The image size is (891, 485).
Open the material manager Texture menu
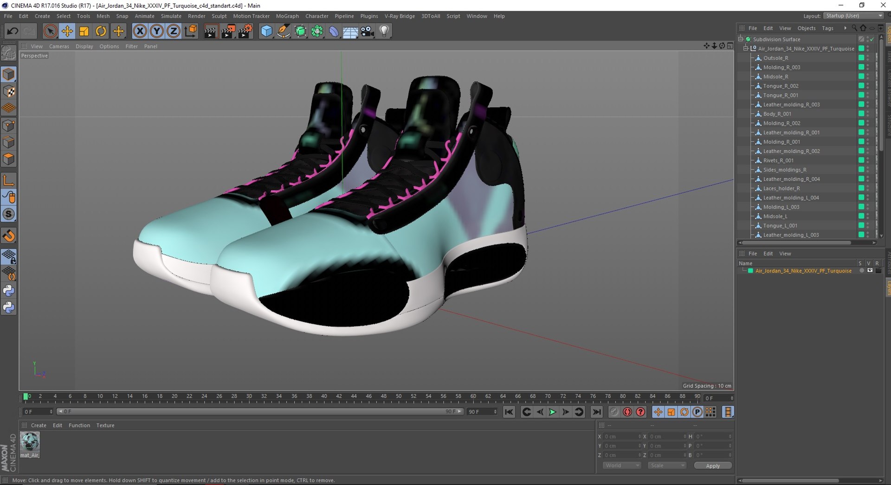coord(105,425)
